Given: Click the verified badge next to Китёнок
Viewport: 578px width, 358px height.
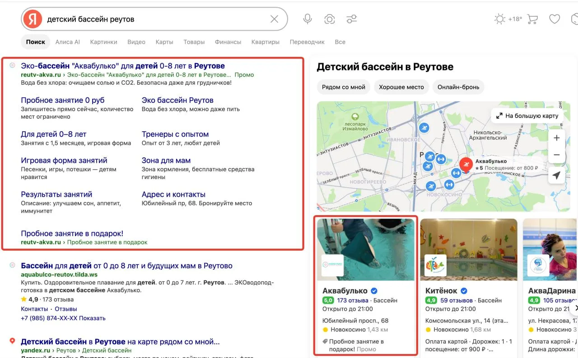Looking at the screenshot, I should [x=464, y=291].
